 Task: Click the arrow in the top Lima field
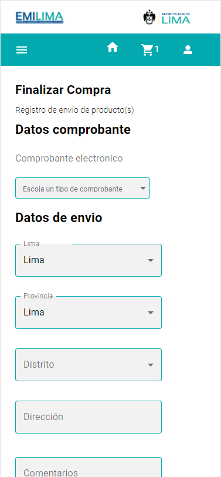tap(150, 260)
